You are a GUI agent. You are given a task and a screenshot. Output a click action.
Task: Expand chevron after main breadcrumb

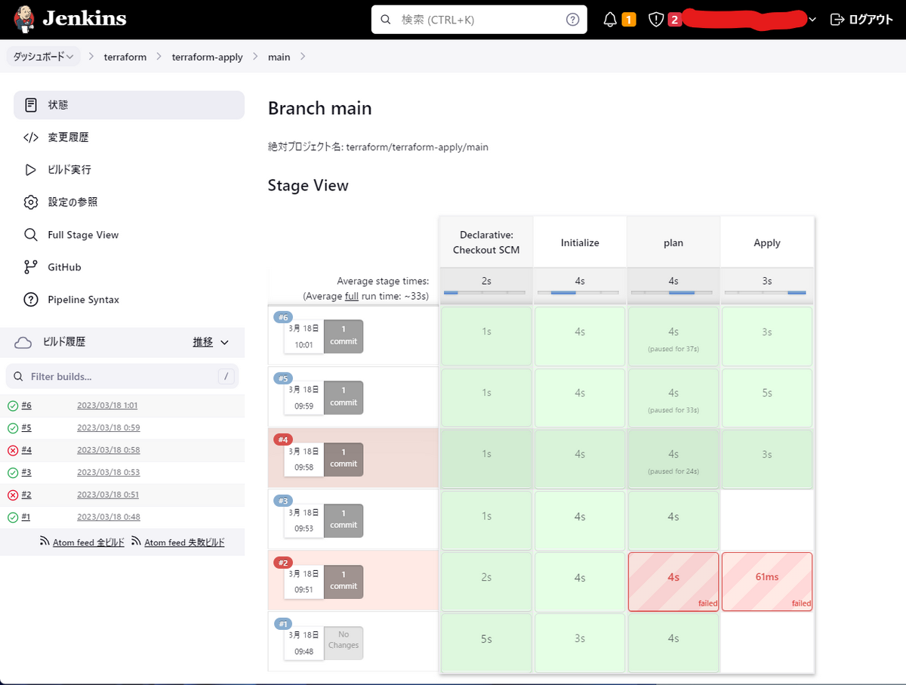pos(303,57)
